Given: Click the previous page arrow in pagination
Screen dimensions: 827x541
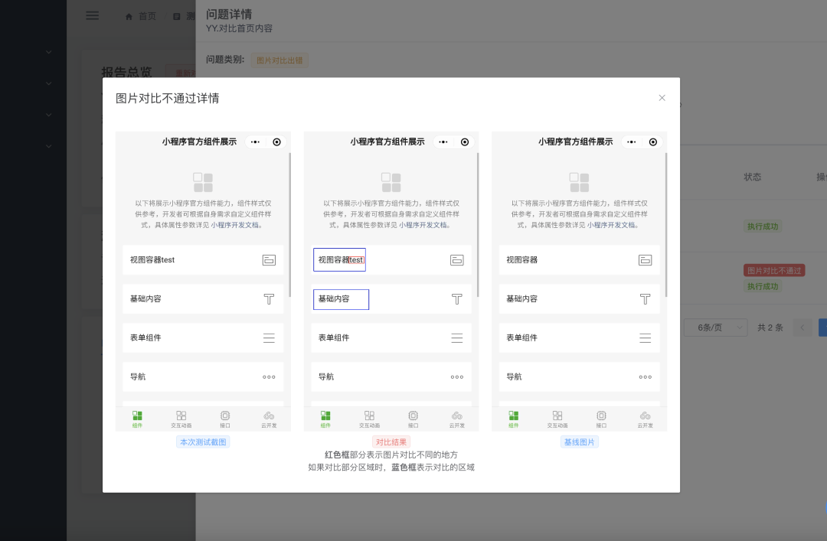Looking at the screenshot, I should [802, 328].
